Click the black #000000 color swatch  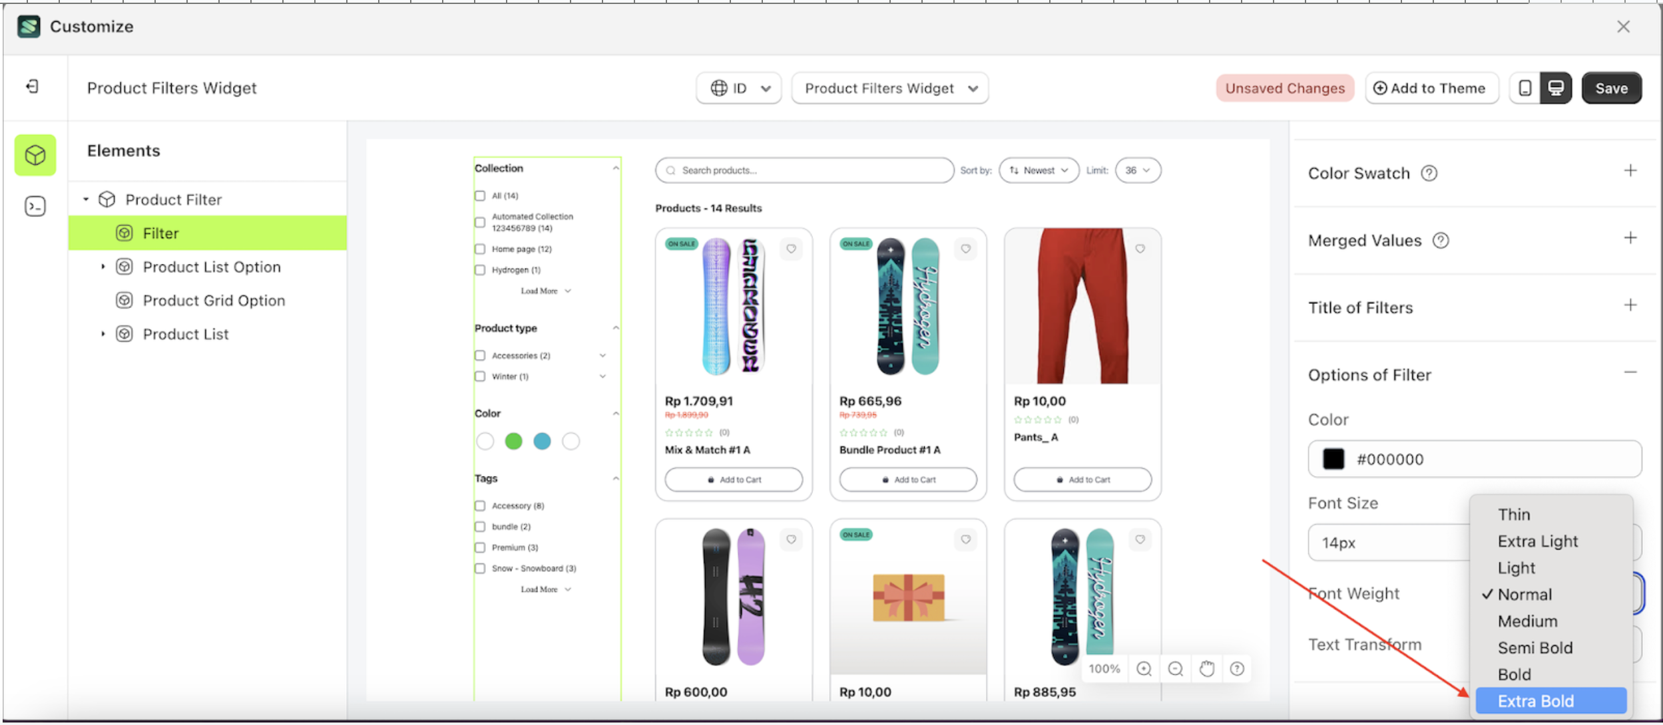[x=1333, y=459]
